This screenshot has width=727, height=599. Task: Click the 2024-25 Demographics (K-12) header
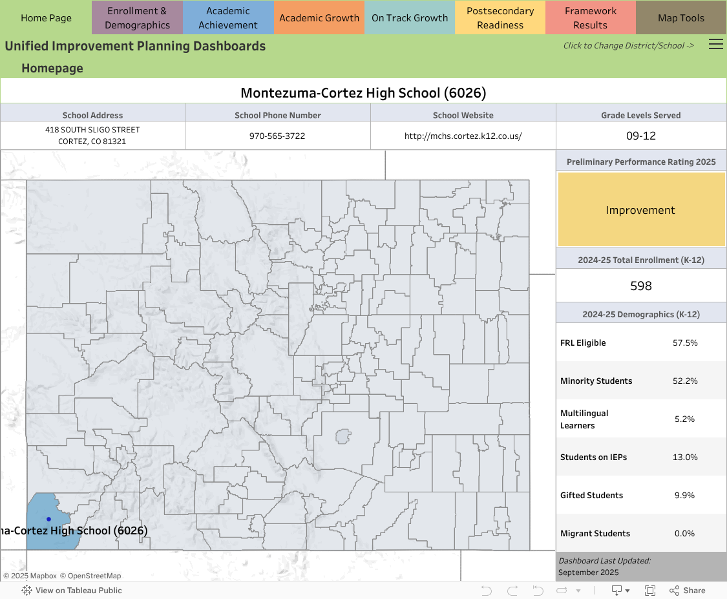click(x=641, y=314)
